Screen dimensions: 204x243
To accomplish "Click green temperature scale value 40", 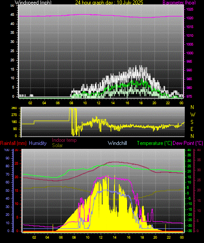I will coord(189,150).
